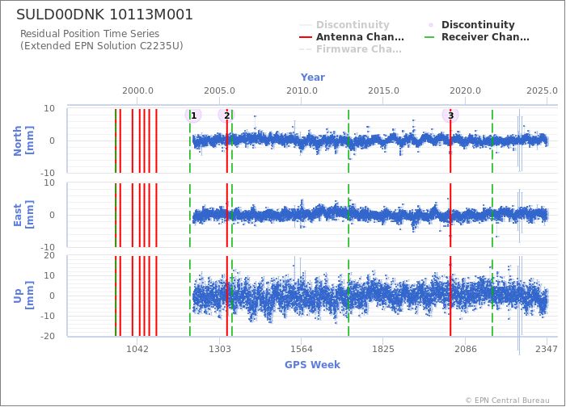Click the chart title SULD00DNK 10113M001
The image size is (566, 407).
104,15
